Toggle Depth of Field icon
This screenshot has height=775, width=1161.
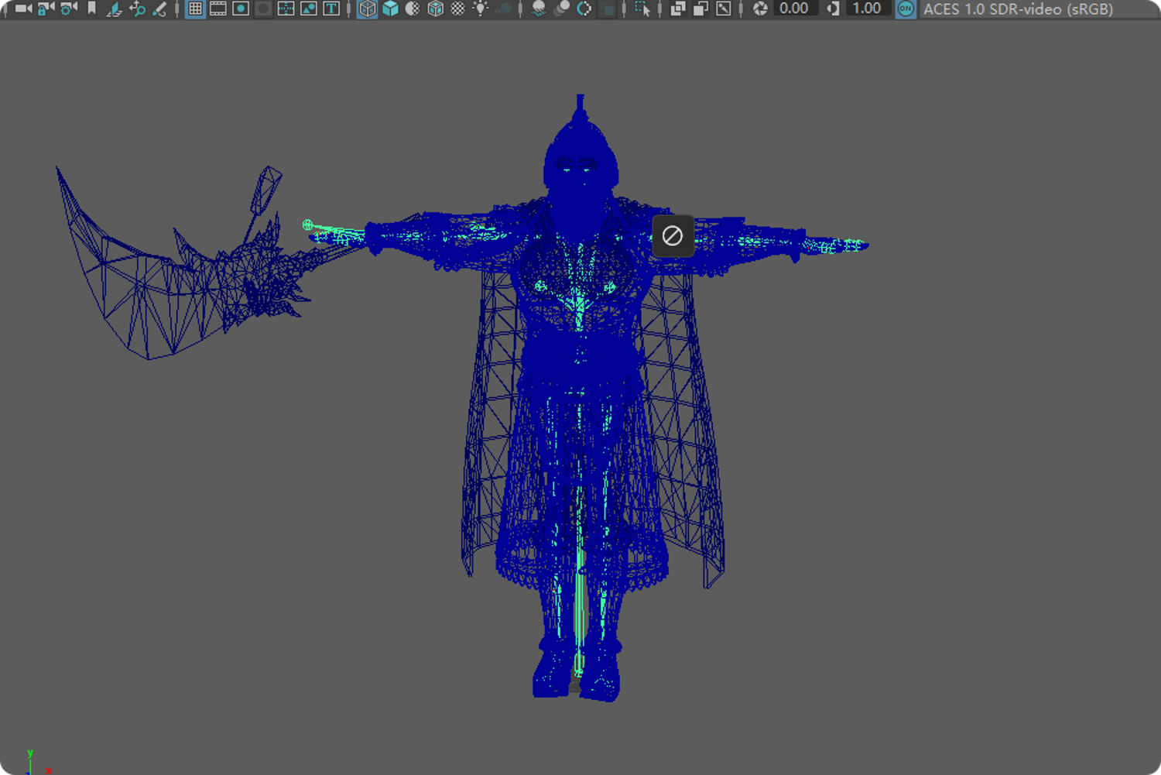click(x=608, y=9)
